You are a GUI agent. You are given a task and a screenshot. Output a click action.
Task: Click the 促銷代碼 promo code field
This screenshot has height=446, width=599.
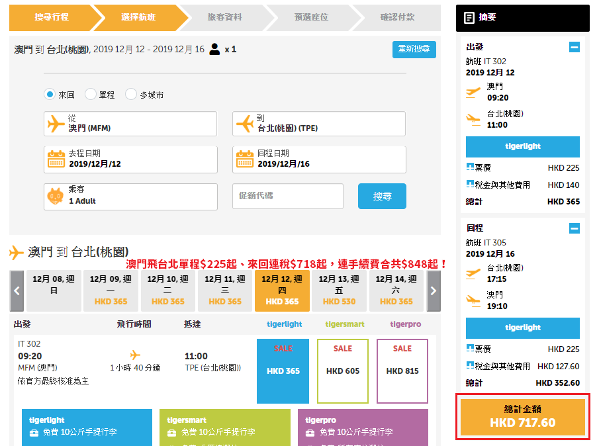pyautogui.click(x=288, y=196)
